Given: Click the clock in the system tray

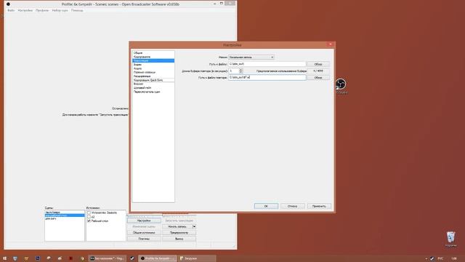Looking at the screenshot, I should coord(454,258).
